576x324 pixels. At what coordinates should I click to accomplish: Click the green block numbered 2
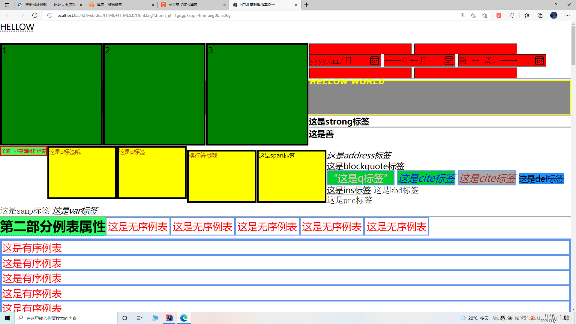[154, 94]
